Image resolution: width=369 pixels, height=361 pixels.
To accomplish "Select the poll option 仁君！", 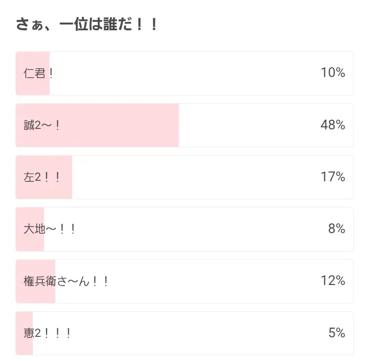I will pos(39,73).
